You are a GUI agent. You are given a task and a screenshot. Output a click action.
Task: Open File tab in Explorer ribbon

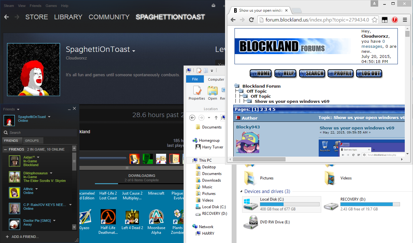pos(195,79)
